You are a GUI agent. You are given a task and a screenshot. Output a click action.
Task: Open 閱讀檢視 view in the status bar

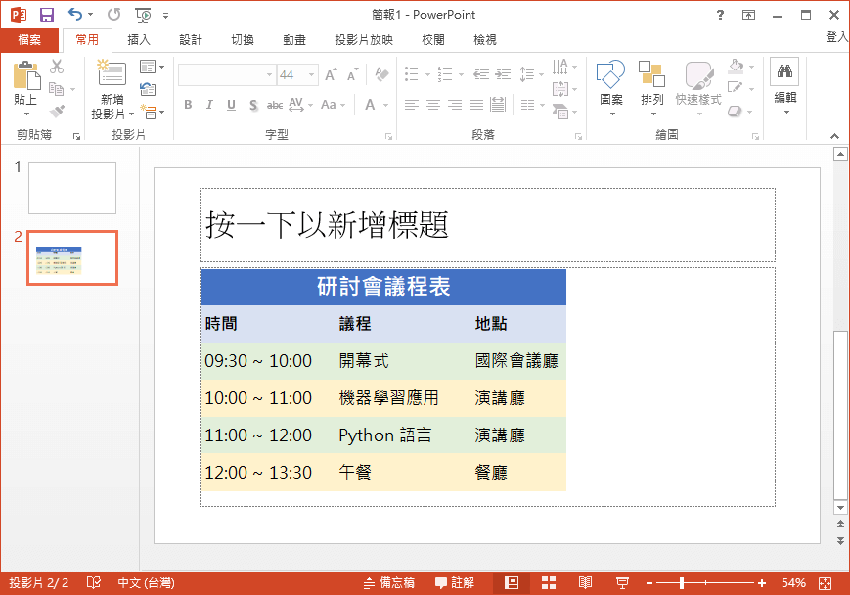pyautogui.click(x=585, y=581)
